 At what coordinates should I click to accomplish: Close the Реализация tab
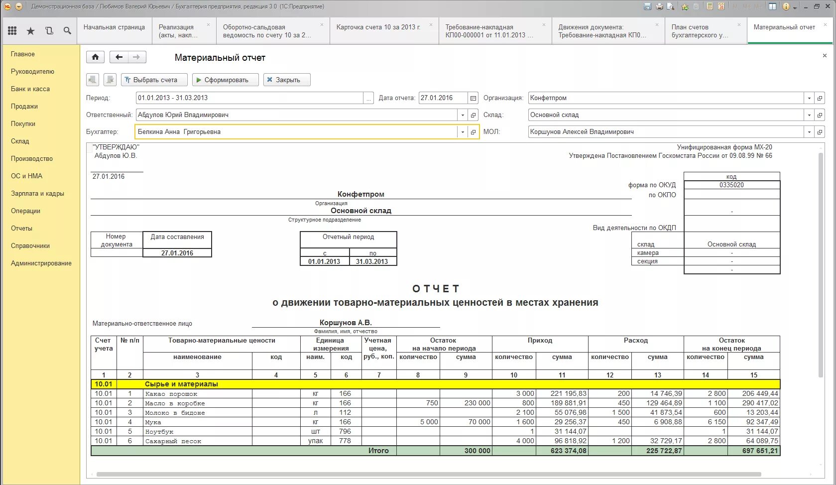pos(208,24)
